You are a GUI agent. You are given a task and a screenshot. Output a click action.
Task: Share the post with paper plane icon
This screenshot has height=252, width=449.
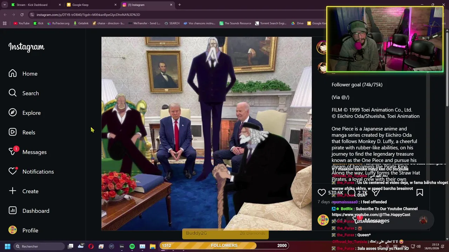pyautogui.click(x=376, y=192)
